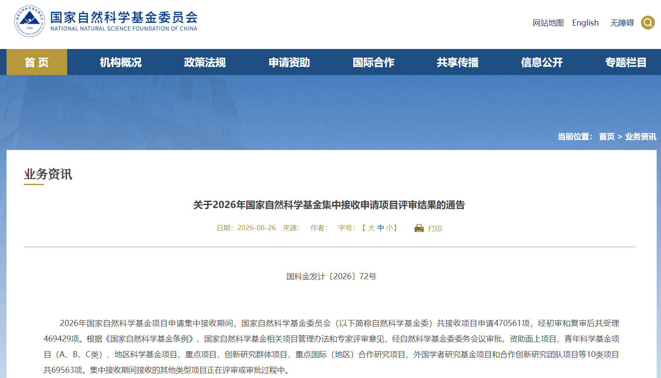Click the NSFC round logo emblem

coord(29,21)
